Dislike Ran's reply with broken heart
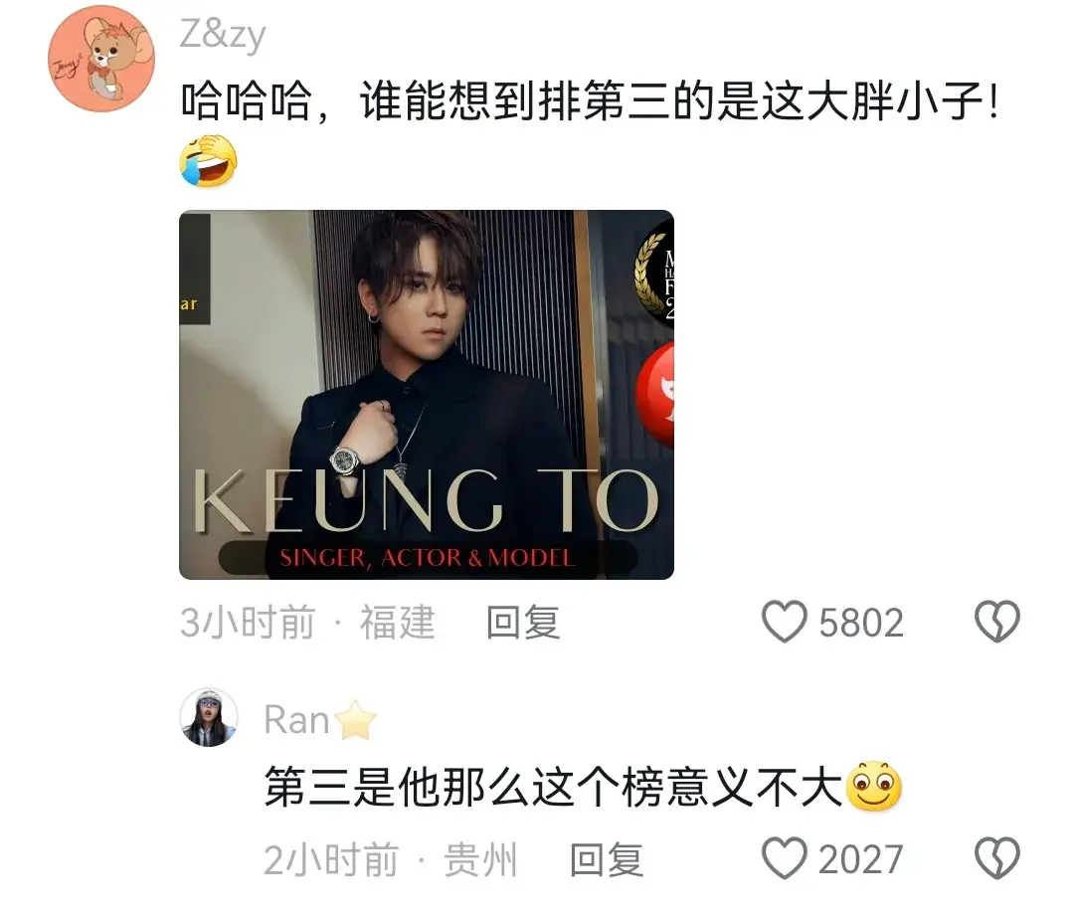The image size is (1078, 914). coord(996,858)
